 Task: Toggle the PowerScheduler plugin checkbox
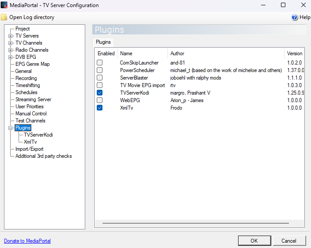(100, 70)
